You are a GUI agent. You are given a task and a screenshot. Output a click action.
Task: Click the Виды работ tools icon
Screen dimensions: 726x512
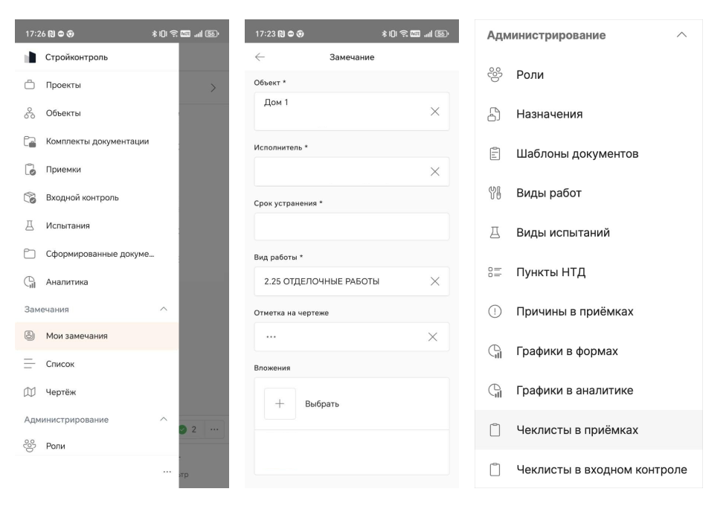(x=495, y=193)
